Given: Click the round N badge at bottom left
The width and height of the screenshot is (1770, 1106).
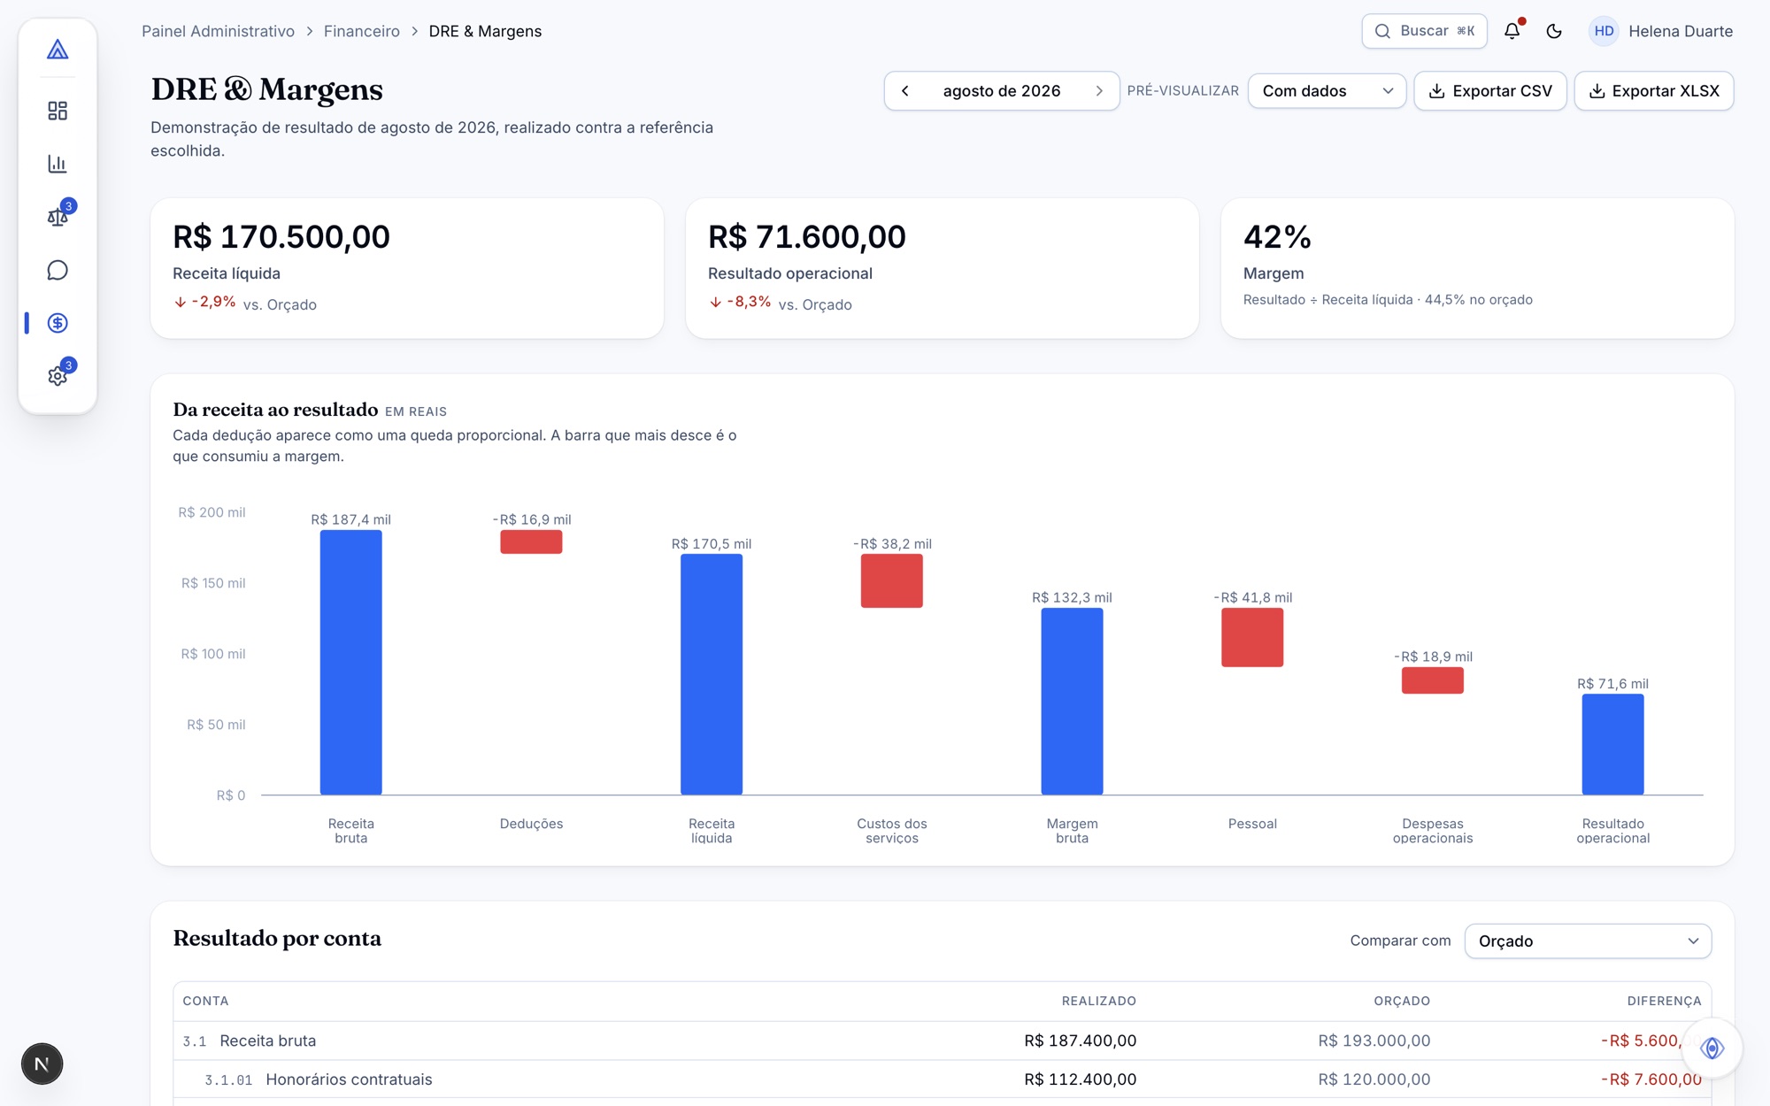Looking at the screenshot, I should point(42,1064).
